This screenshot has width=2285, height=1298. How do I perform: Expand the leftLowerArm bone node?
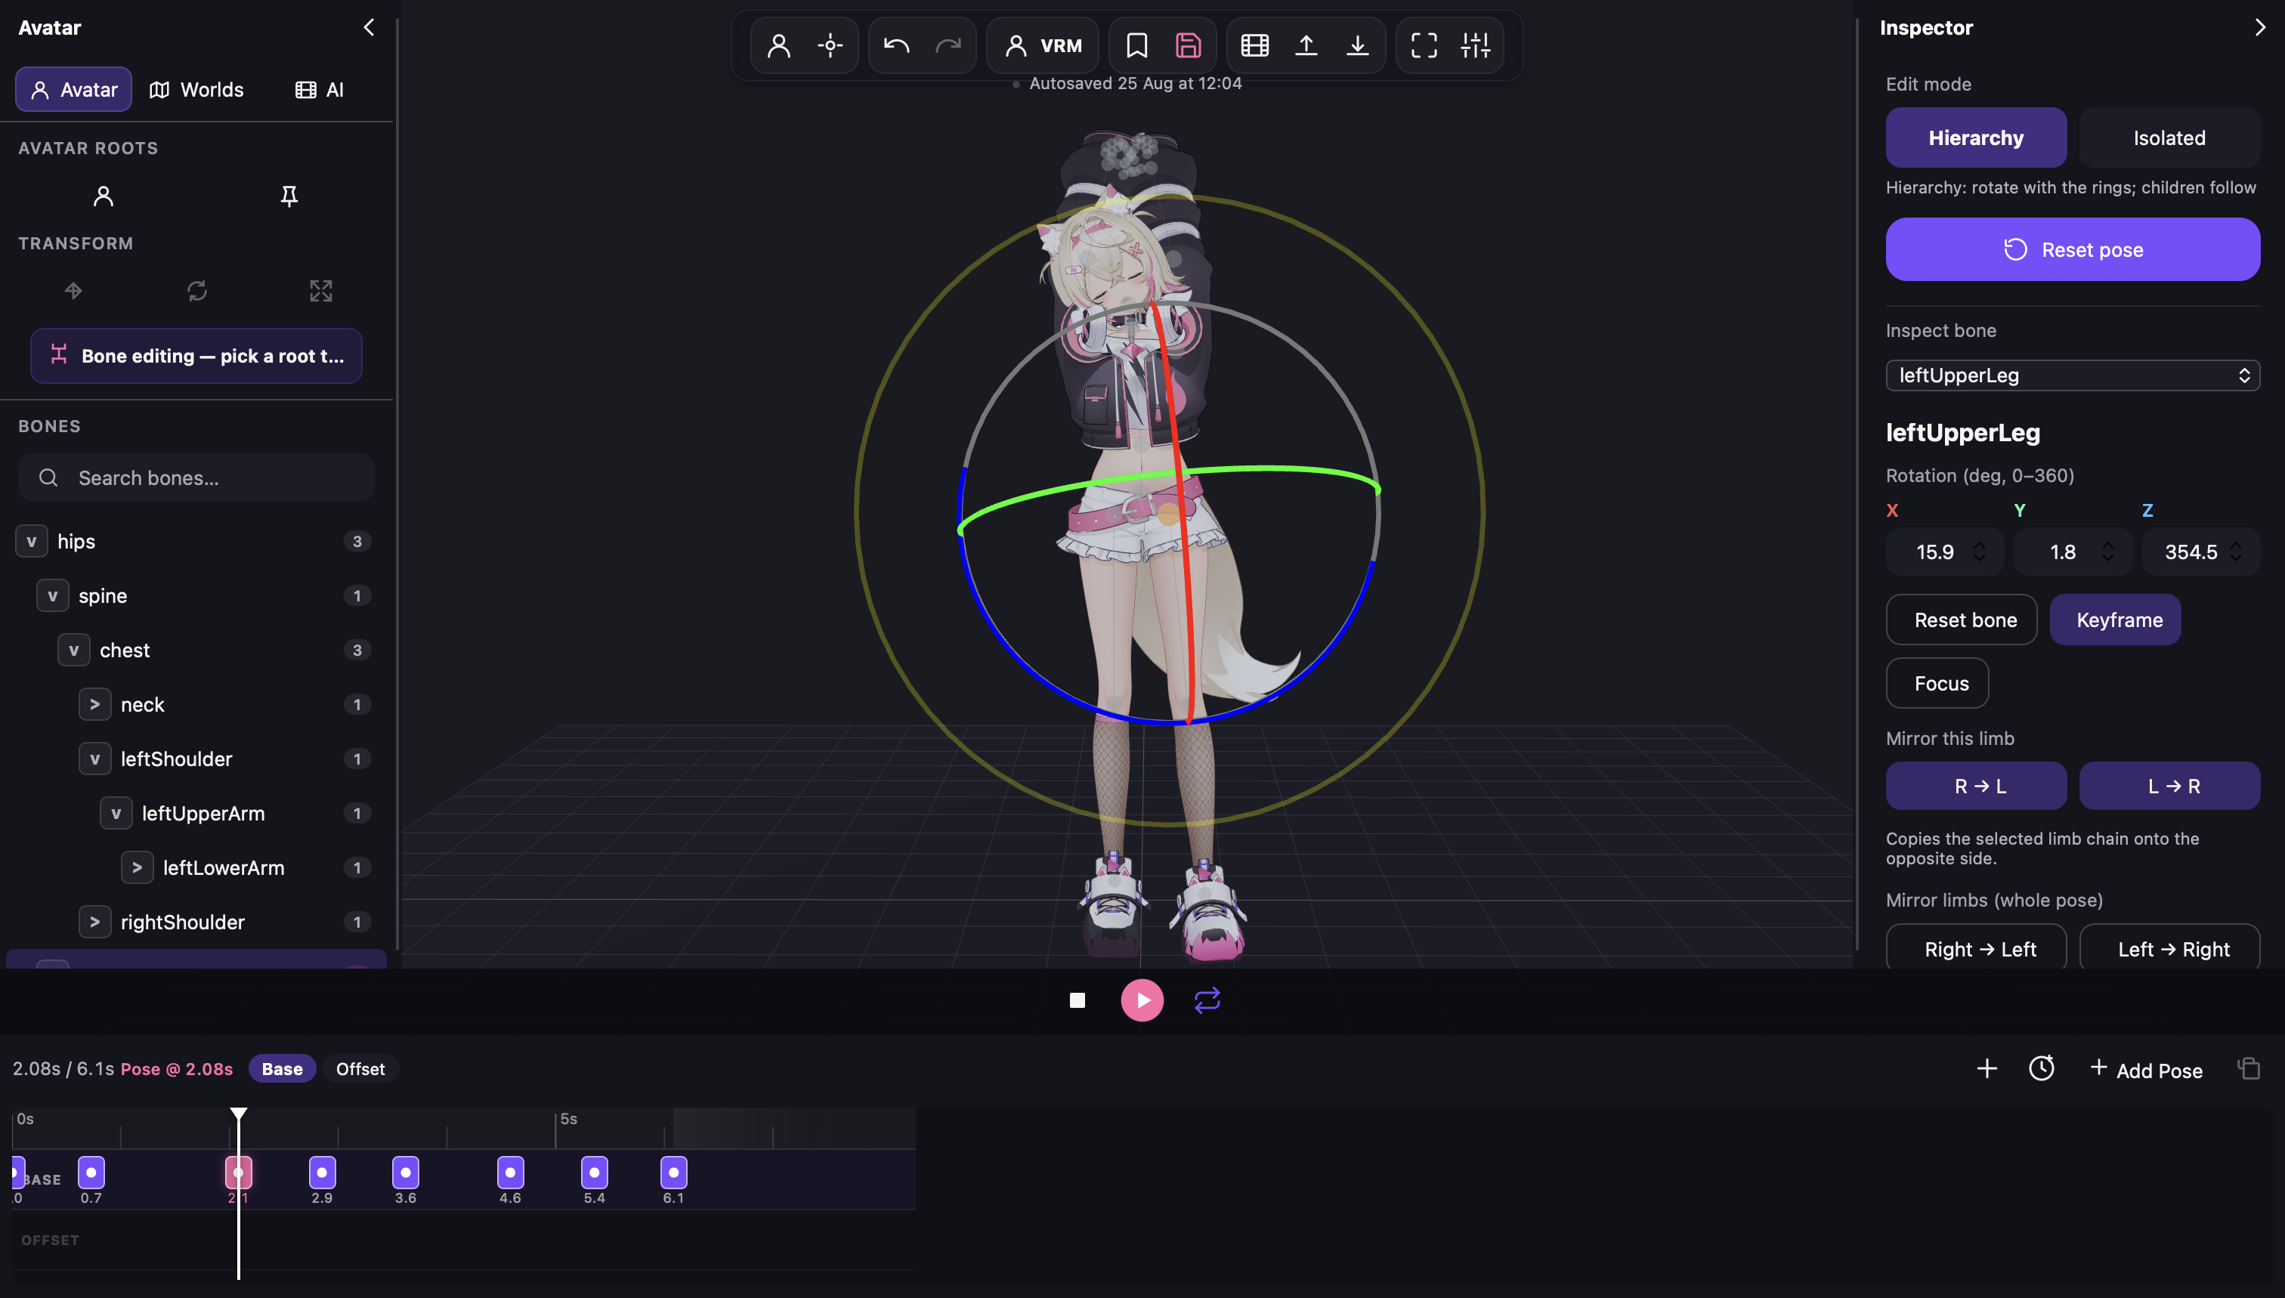pyautogui.click(x=138, y=867)
